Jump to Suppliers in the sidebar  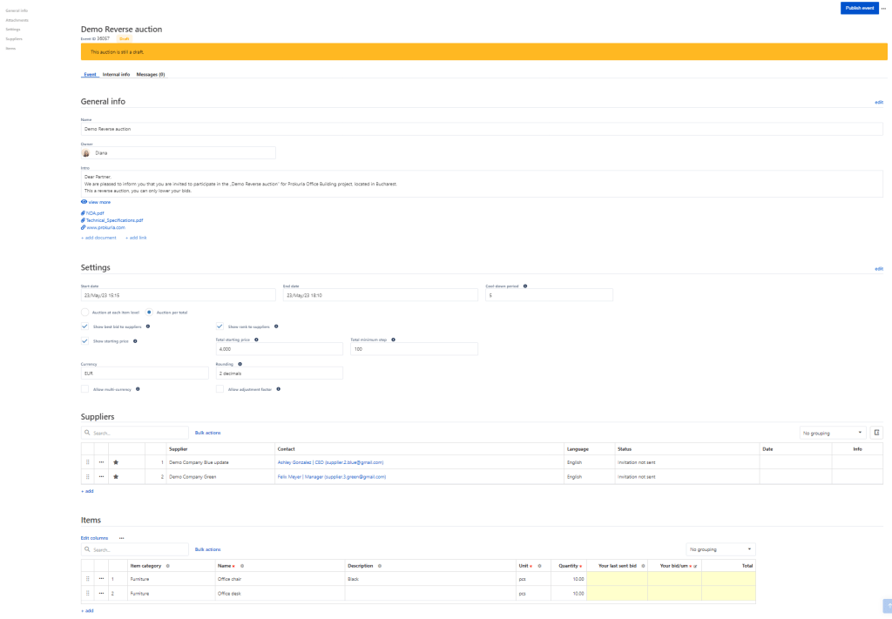(14, 38)
